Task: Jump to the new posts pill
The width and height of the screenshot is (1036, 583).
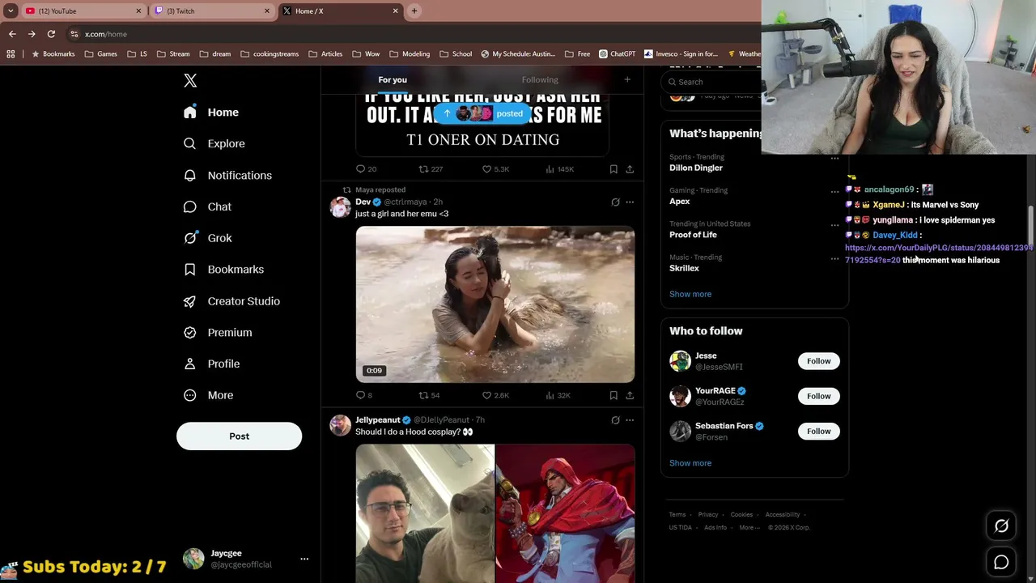Action: [x=482, y=113]
